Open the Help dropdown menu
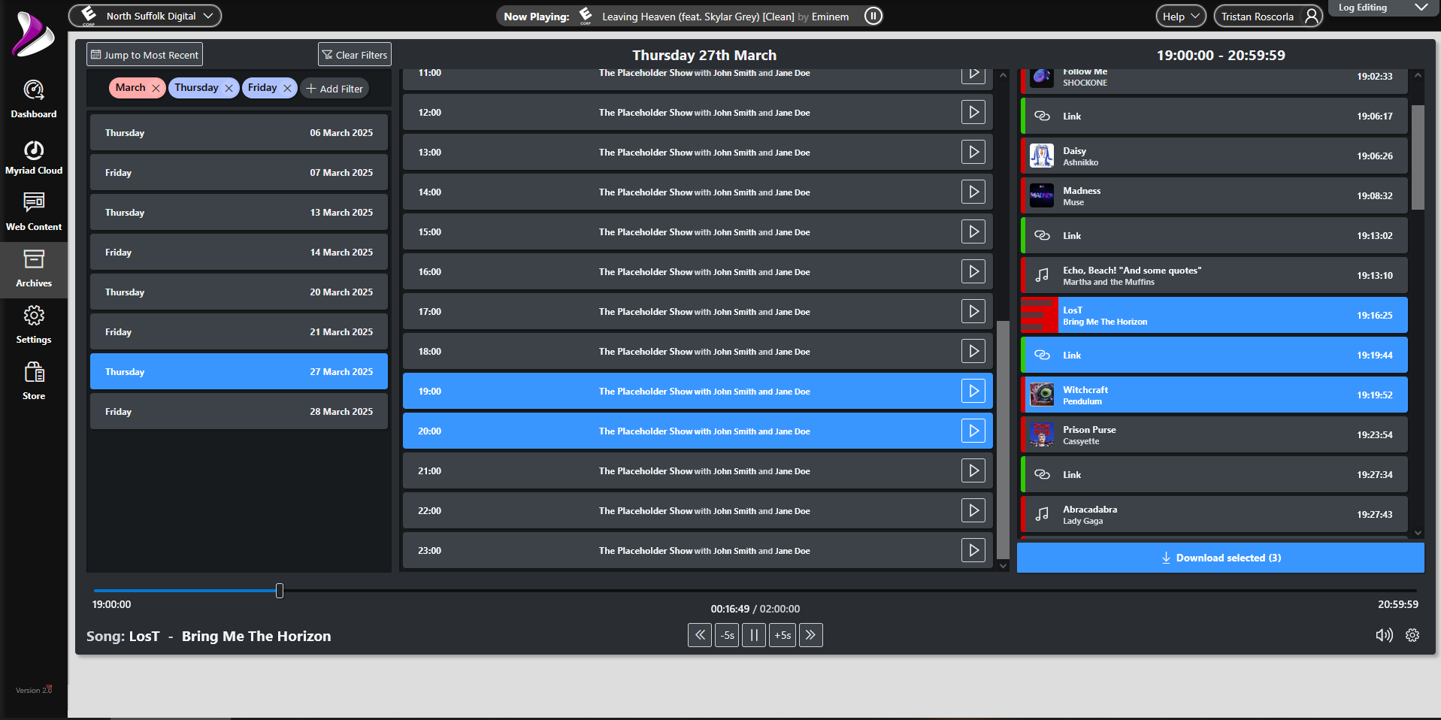 coord(1180,16)
